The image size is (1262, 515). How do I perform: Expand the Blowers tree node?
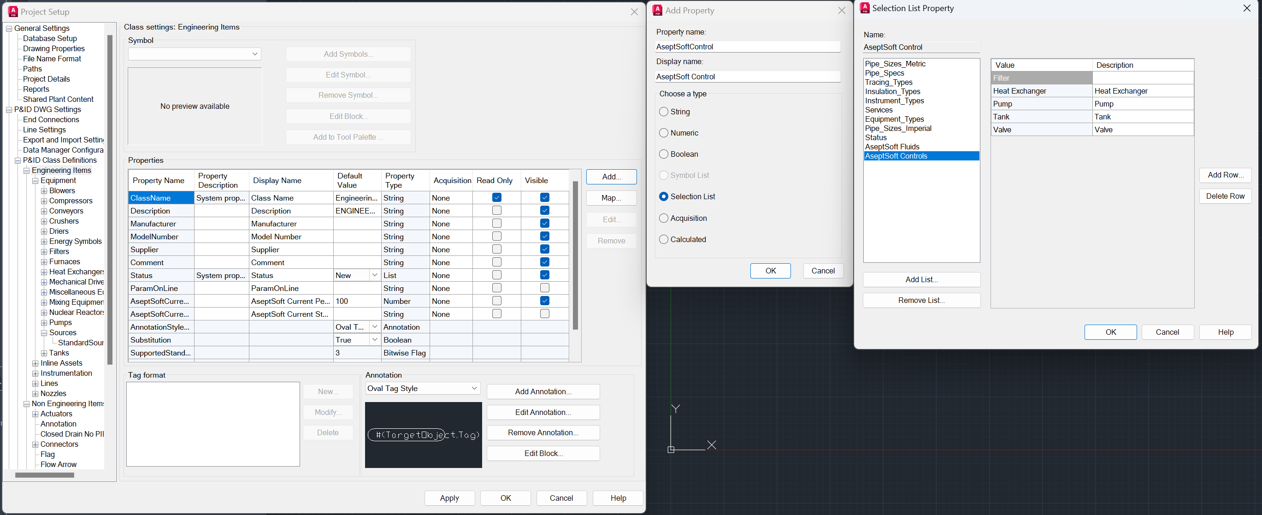(x=44, y=190)
